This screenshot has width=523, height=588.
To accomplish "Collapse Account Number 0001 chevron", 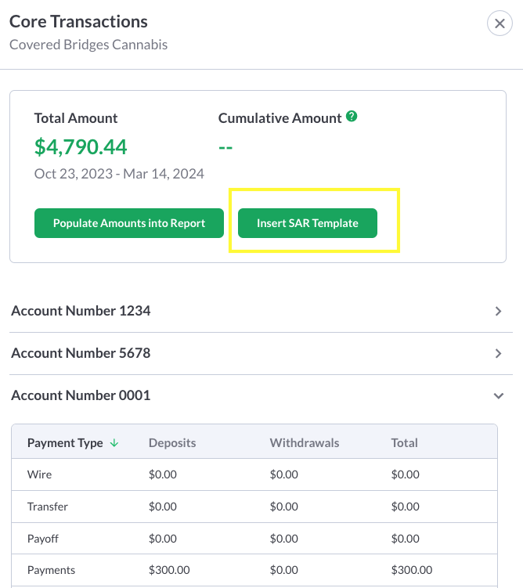I will point(499,396).
